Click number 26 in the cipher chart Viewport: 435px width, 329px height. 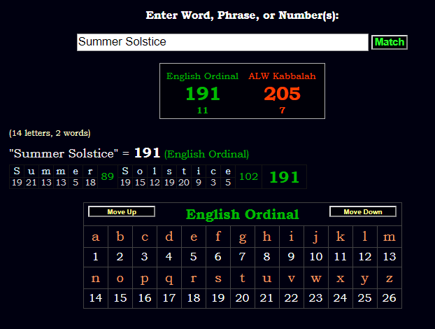point(390,297)
